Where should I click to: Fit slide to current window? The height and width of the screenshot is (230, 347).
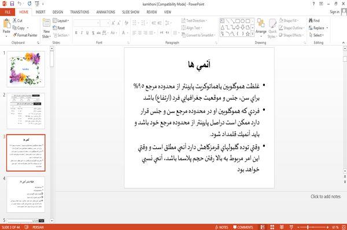[344, 227]
